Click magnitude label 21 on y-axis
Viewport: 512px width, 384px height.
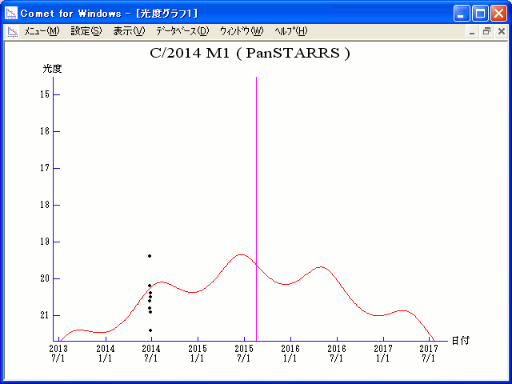point(45,315)
